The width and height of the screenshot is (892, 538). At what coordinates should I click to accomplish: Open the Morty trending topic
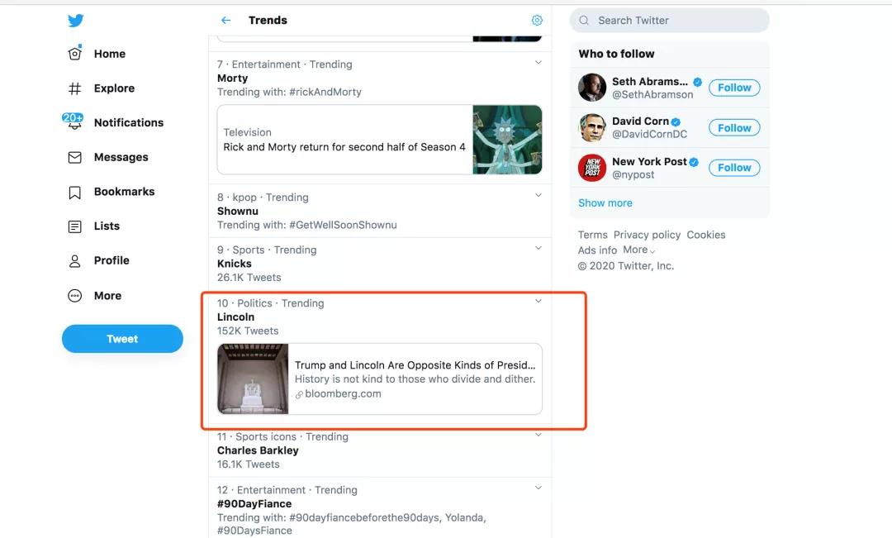click(232, 78)
